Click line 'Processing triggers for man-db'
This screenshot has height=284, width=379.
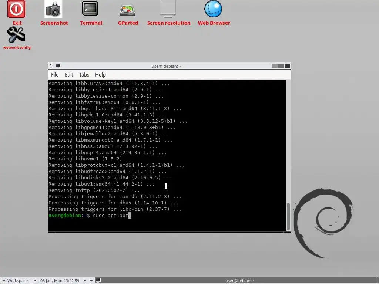click(115, 197)
